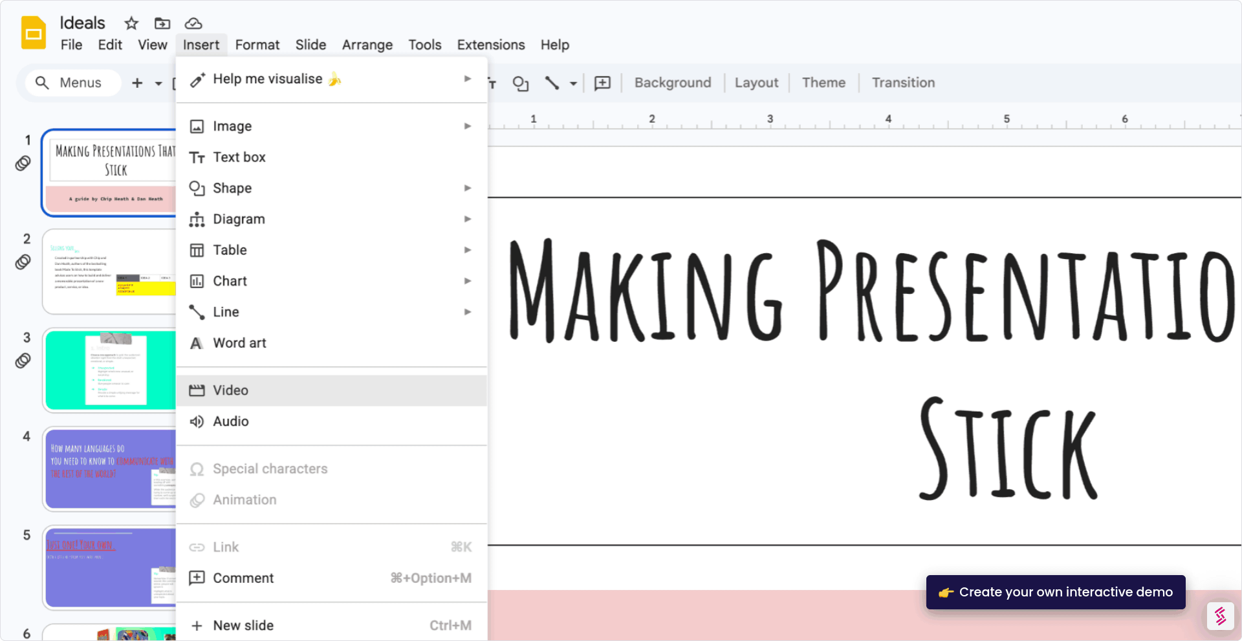Expand the Shape submenu arrow
1242x641 pixels.
pyautogui.click(x=468, y=188)
